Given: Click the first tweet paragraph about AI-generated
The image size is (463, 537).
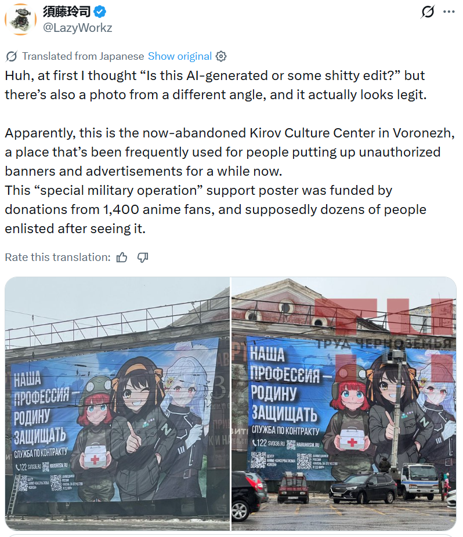Looking at the screenshot, I should pos(216,85).
